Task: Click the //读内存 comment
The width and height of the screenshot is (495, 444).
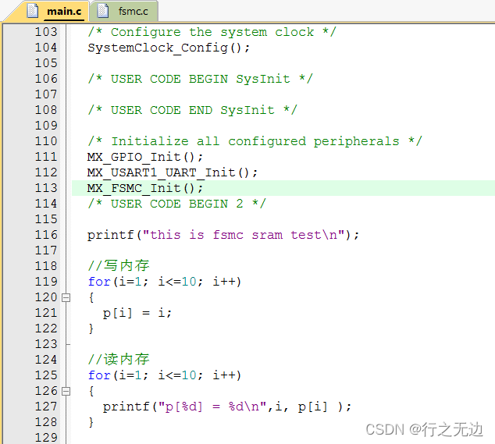Action: tap(119, 360)
